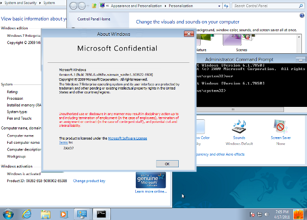Click the ZAX07 licensee name
The image size is (307, 220).
[x=68, y=148]
